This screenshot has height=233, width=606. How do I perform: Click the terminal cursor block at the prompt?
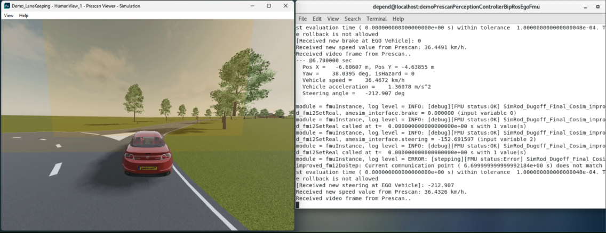(x=298, y=205)
